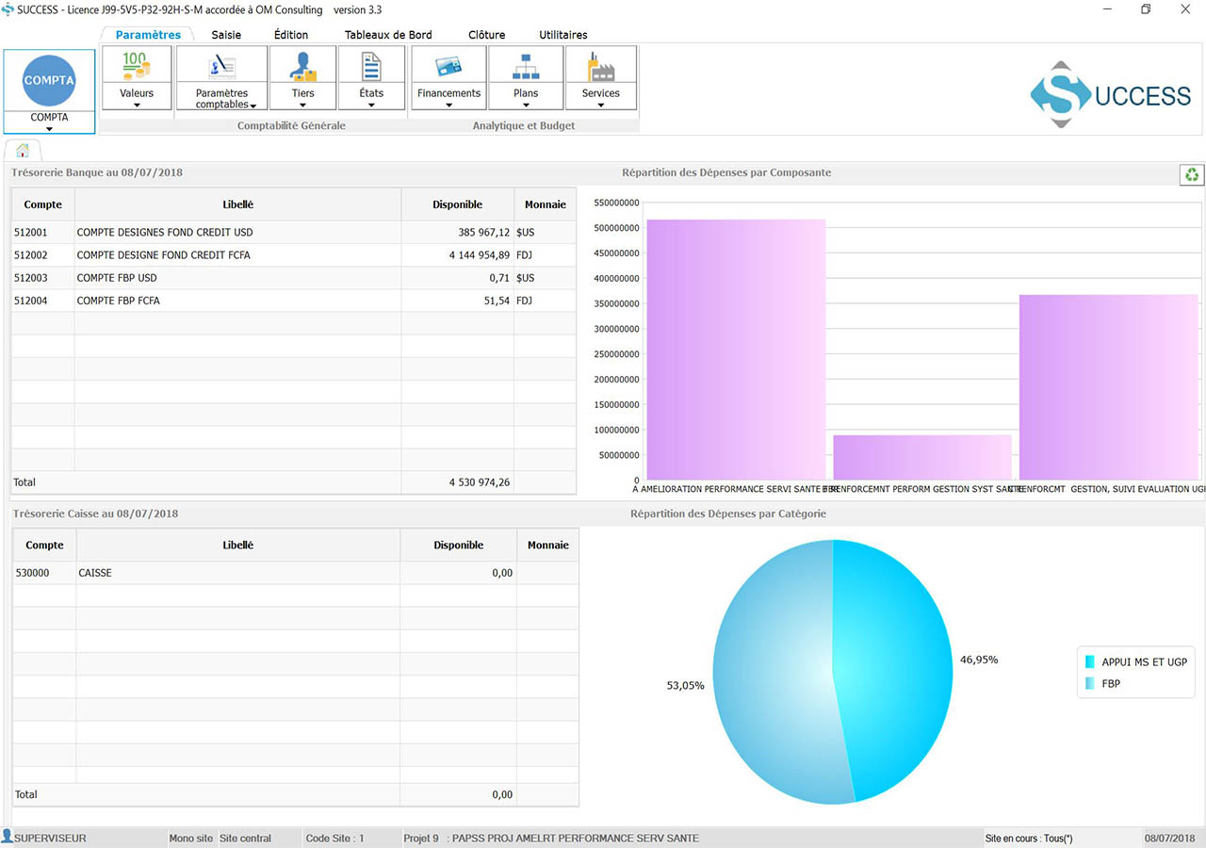Click the RENFORCMT GESTION, SUIVI EVALUATION bar
Screen dimensions: 1206x848
tap(1109, 387)
